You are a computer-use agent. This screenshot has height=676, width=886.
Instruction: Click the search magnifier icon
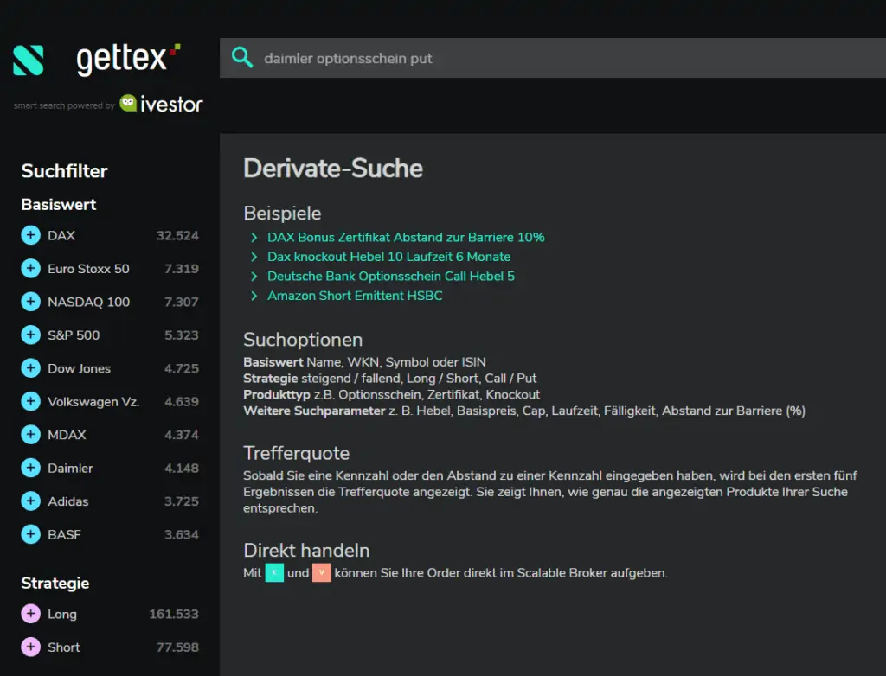[242, 58]
